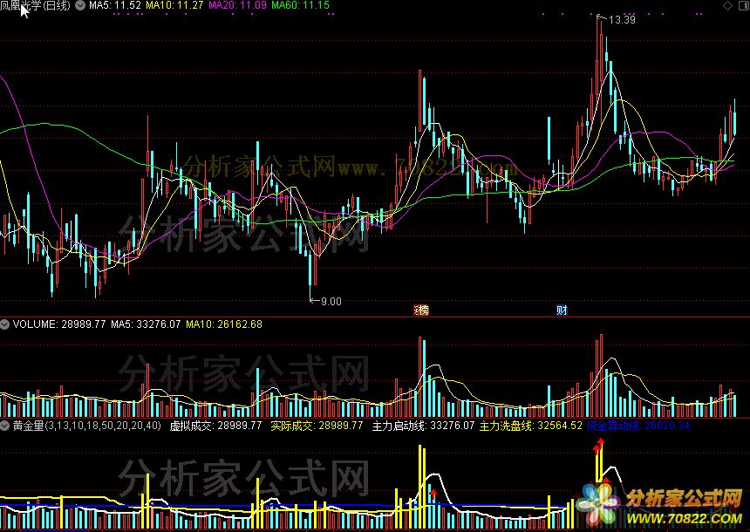Open the dropdown beside 凤凰光学(日线) title
Screen dimensions: 750x532
click(80, 6)
